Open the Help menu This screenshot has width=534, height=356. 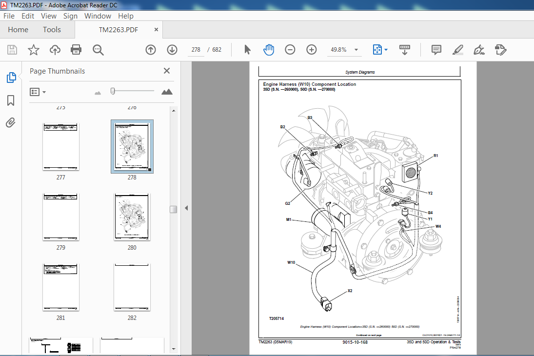click(x=126, y=16)
